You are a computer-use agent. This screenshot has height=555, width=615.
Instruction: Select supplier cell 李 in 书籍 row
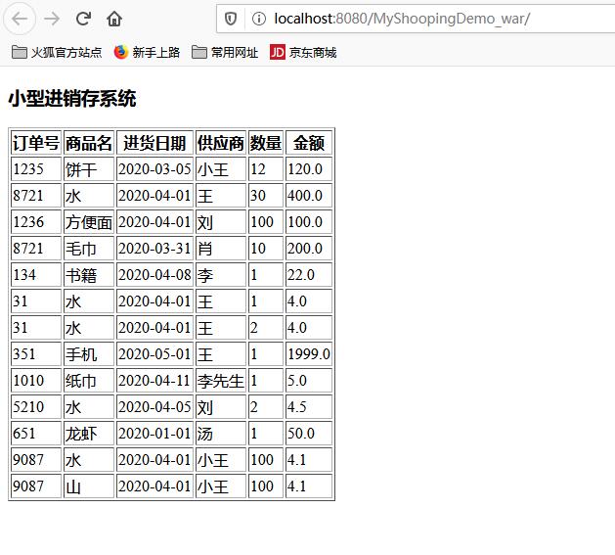click(x=221, y=274)
